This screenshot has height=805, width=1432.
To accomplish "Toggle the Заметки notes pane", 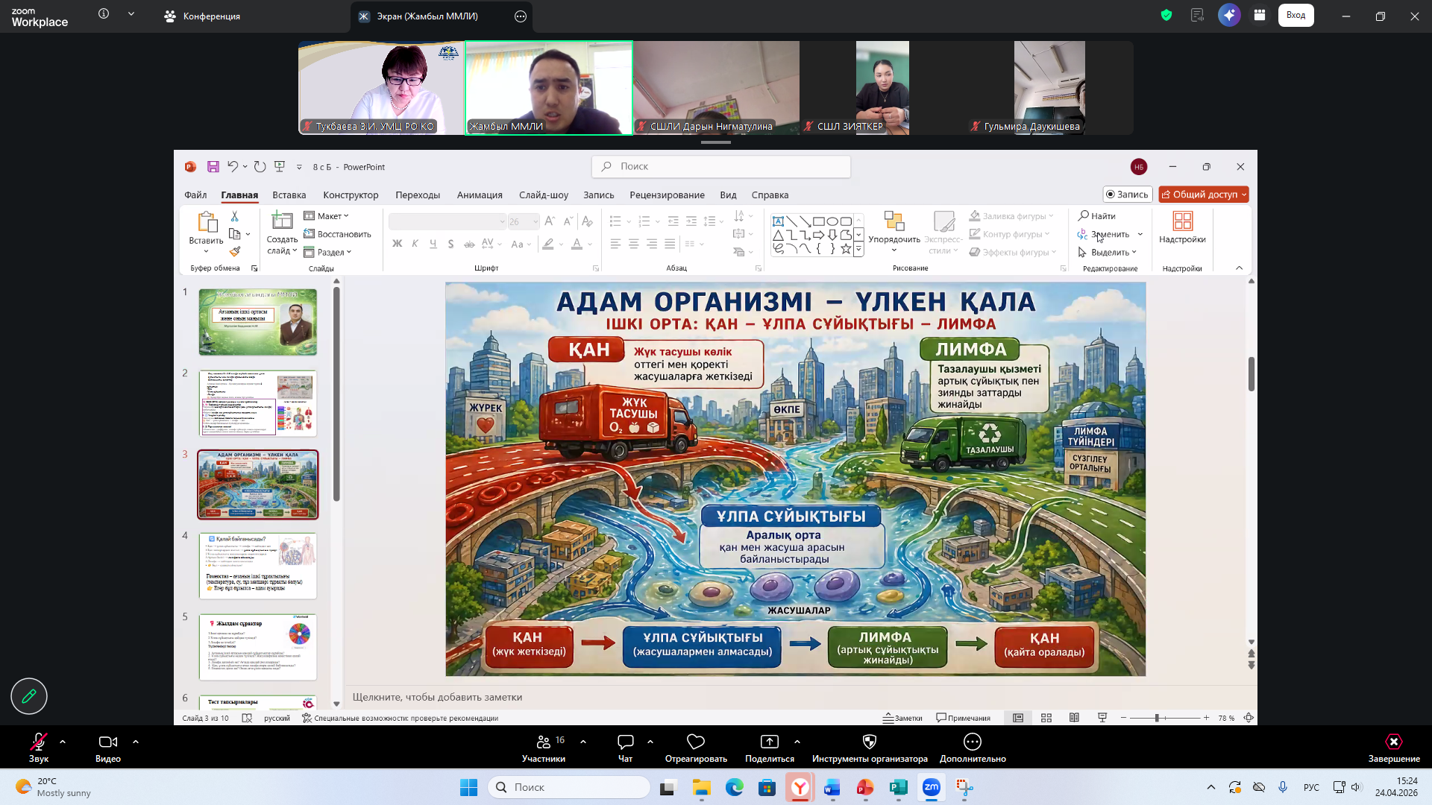I will point(902,718).
